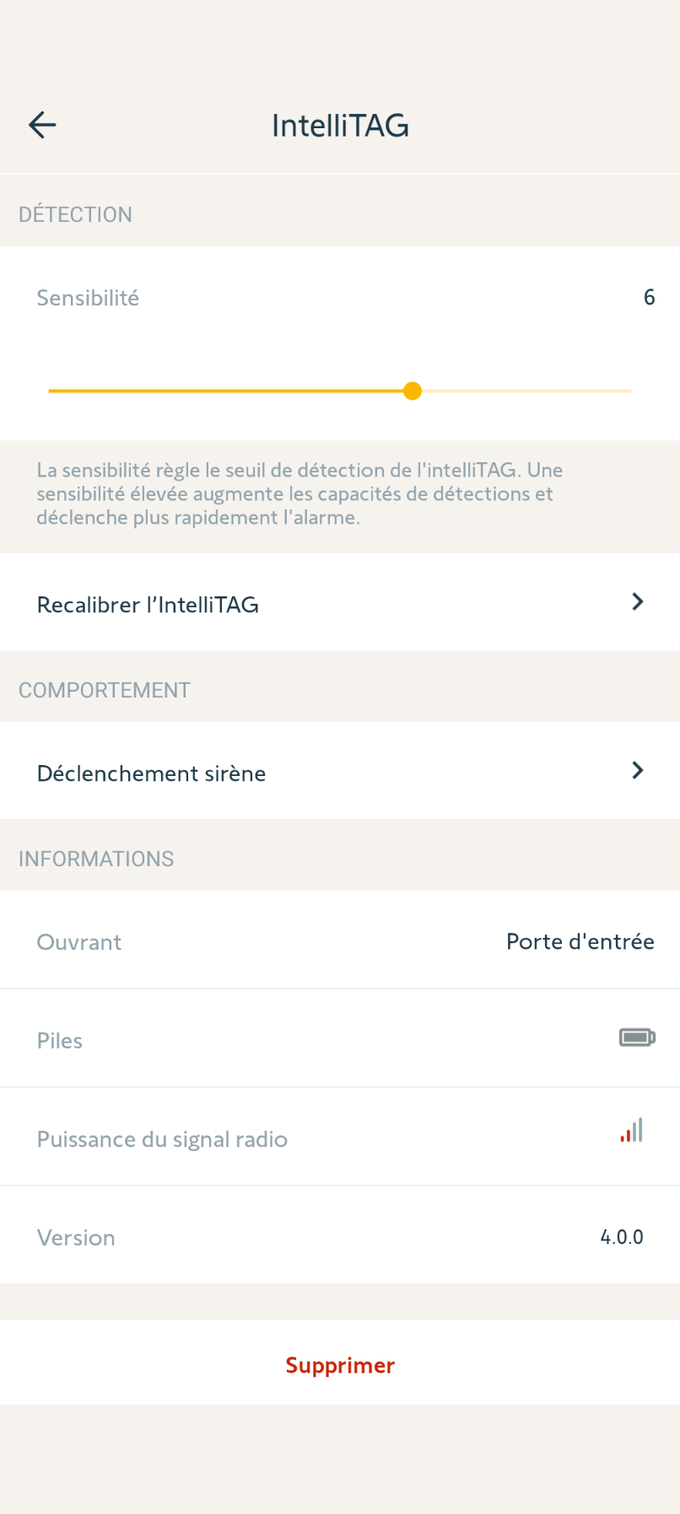
Task: Click the version number 4.0.0
Action: pos(621,1237)
